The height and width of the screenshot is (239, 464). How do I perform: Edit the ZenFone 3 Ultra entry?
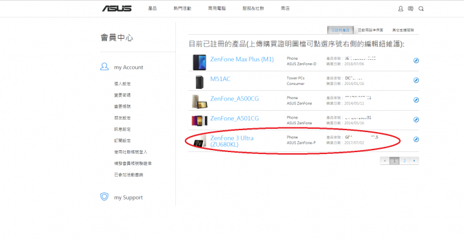[416, 139]
